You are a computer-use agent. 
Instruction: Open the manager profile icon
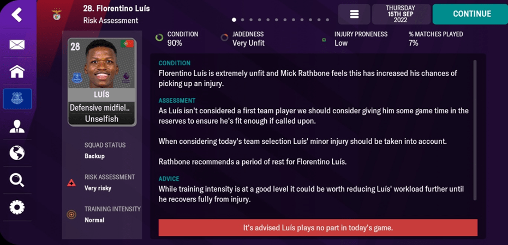pos(17,126)
